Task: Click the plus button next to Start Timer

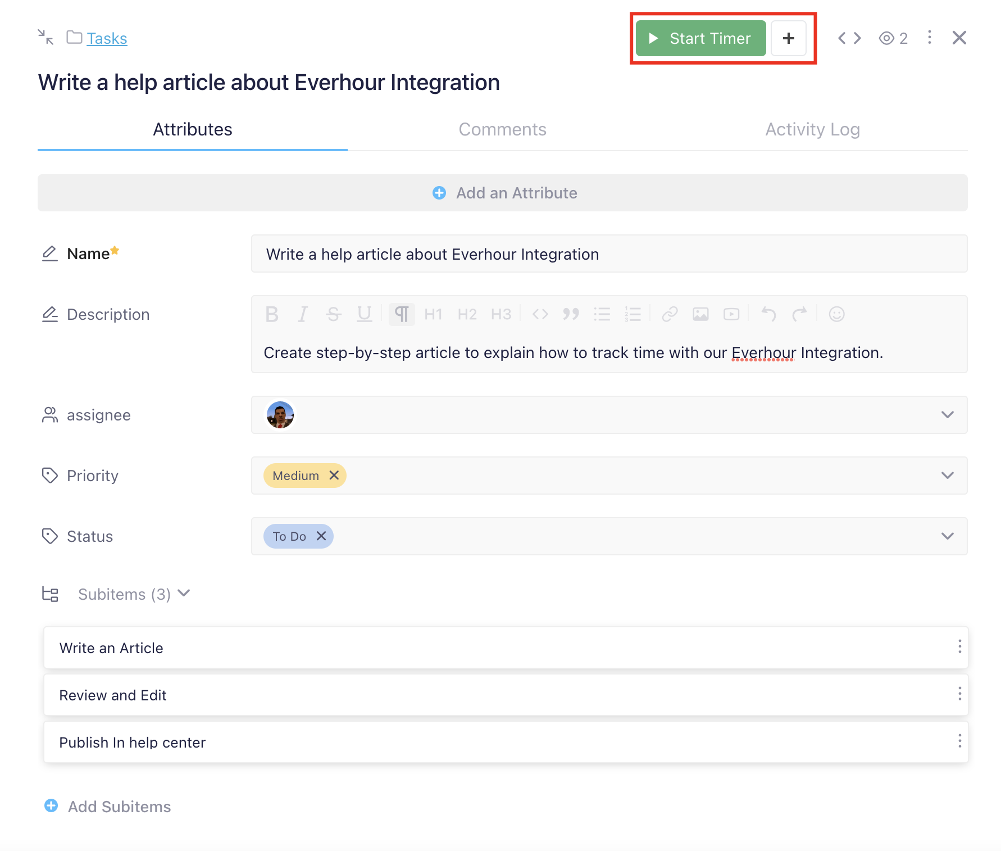Action: pos(788,38)
